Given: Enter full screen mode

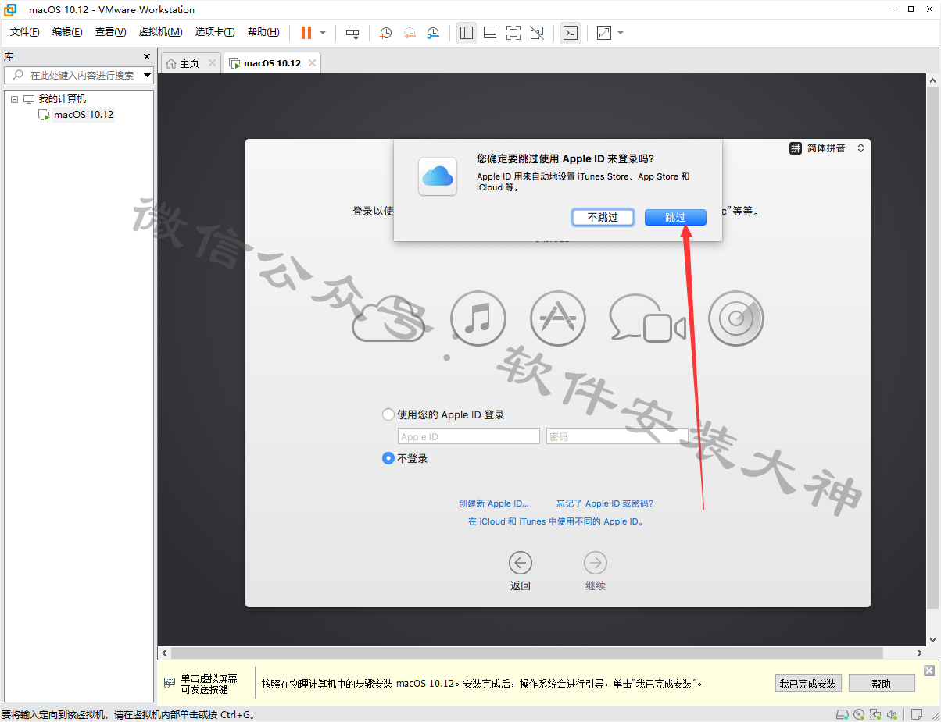Looking at the screenshot, I should coord(513,33).
